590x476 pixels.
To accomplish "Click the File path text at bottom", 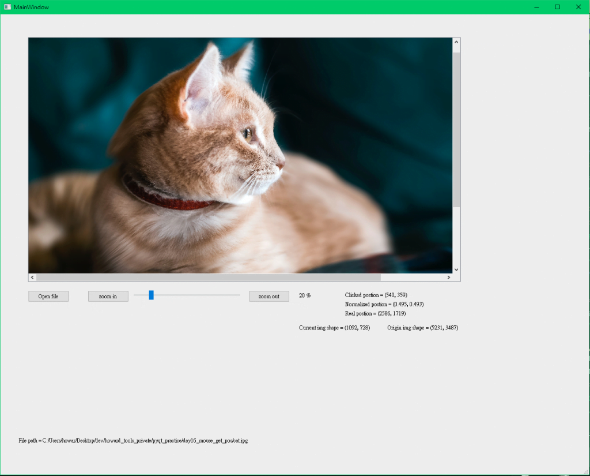I will click(133, 440).
